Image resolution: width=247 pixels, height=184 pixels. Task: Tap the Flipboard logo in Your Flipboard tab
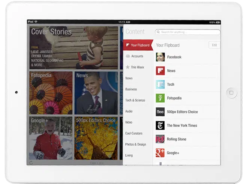click(x=128, y=45)
